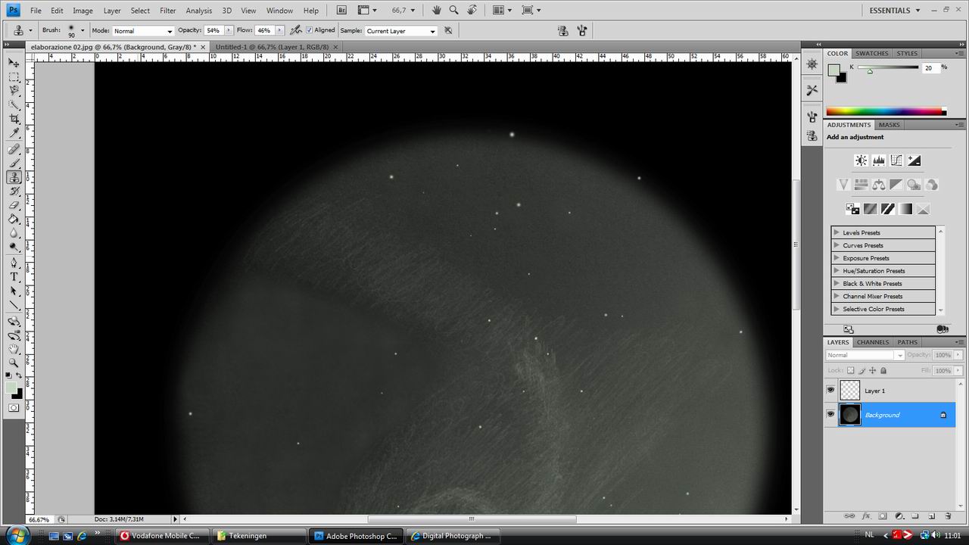Select the Pen tool

[x=14, y=263]
